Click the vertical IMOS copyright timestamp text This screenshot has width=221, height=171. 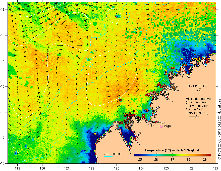219,129
